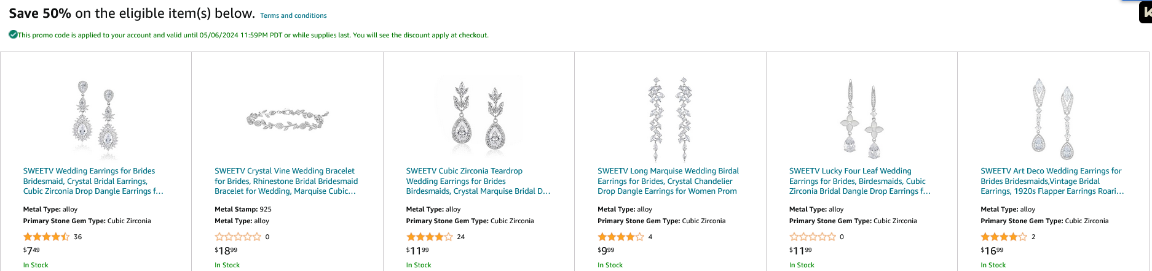
Task: Open the star rating with 24 reviews
Action: (x=429, y=237)
